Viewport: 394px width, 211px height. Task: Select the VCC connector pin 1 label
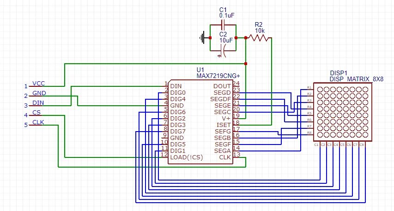point(39,84)
